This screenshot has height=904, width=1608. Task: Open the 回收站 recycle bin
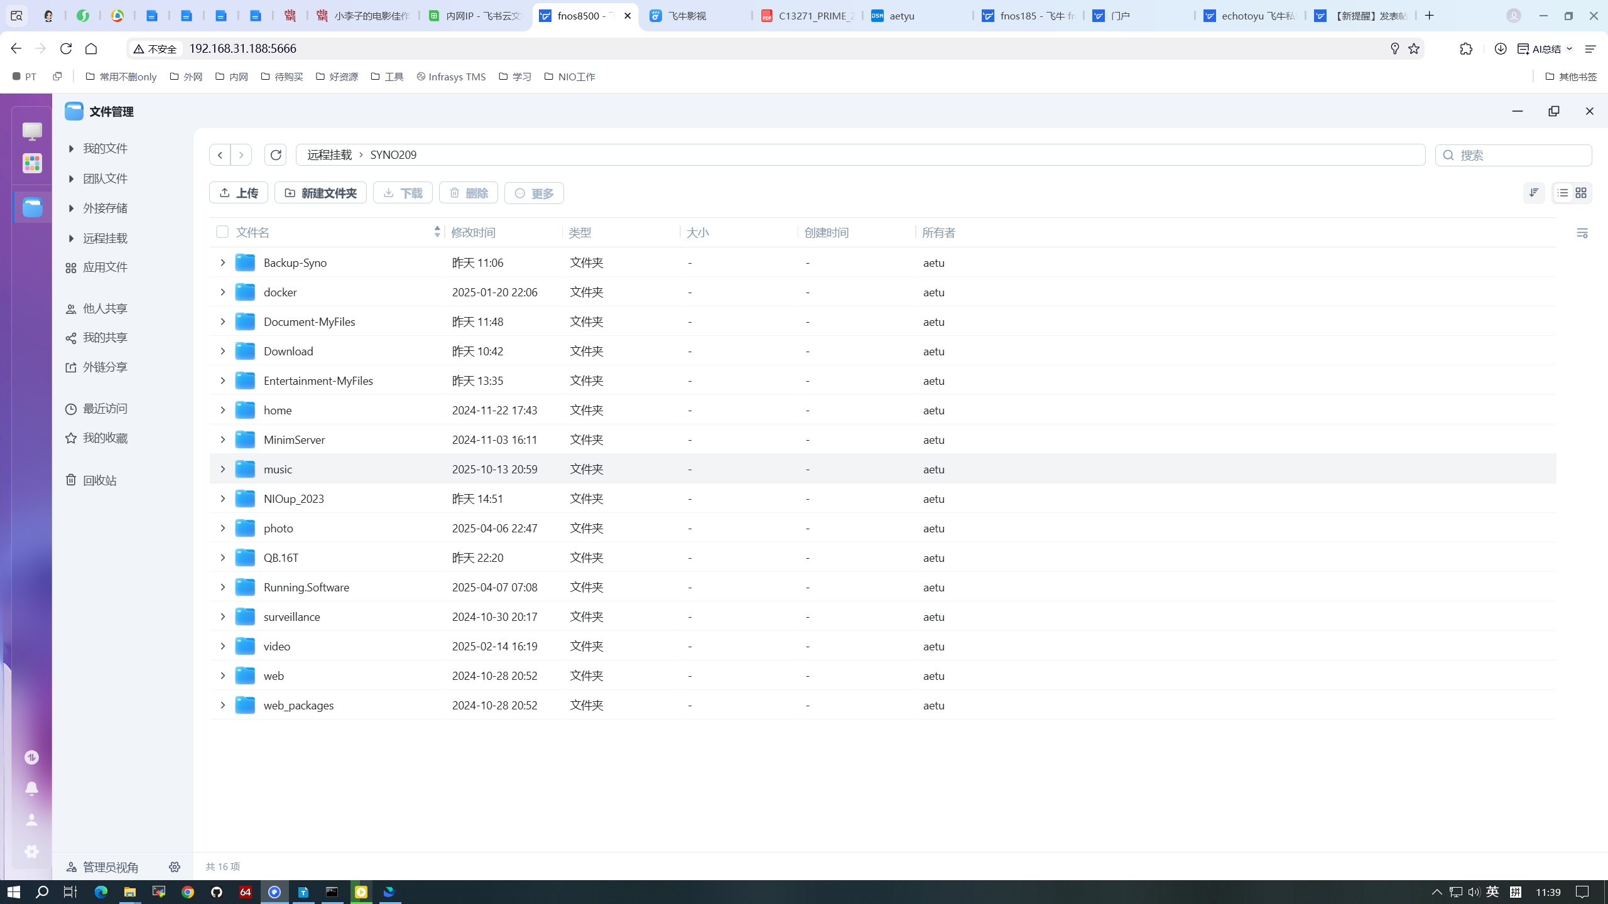(x=99, y=480)
